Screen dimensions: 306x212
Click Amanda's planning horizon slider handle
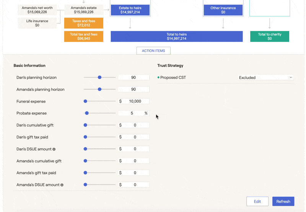99,89
